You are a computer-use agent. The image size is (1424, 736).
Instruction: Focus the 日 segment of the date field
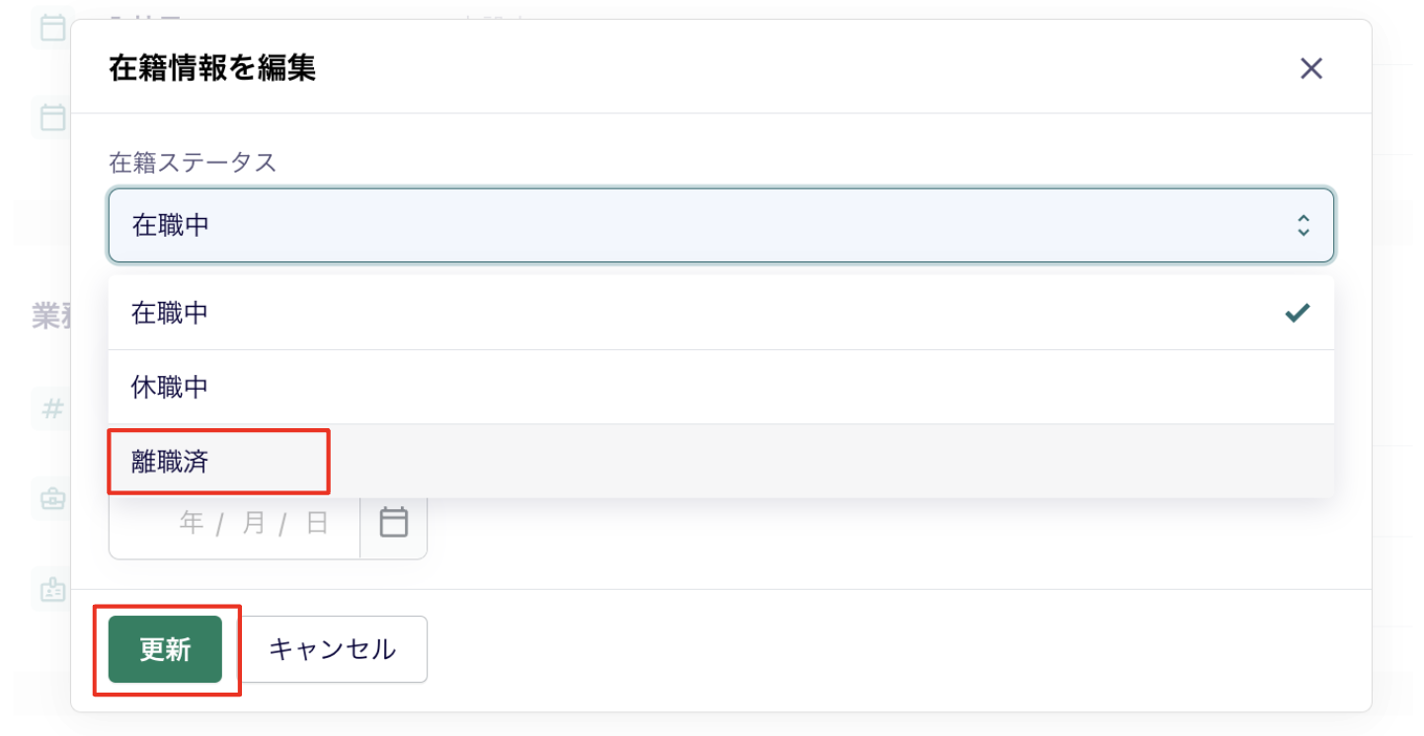(316, 522)
